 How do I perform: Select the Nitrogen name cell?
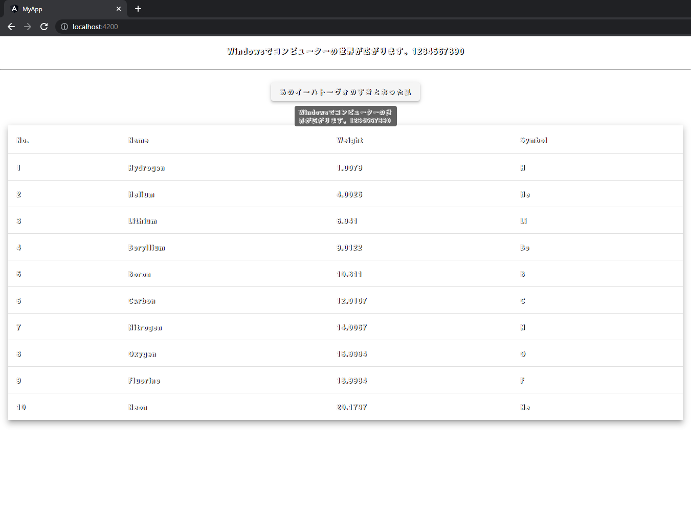pyautogui.click(x=145, y=327)
